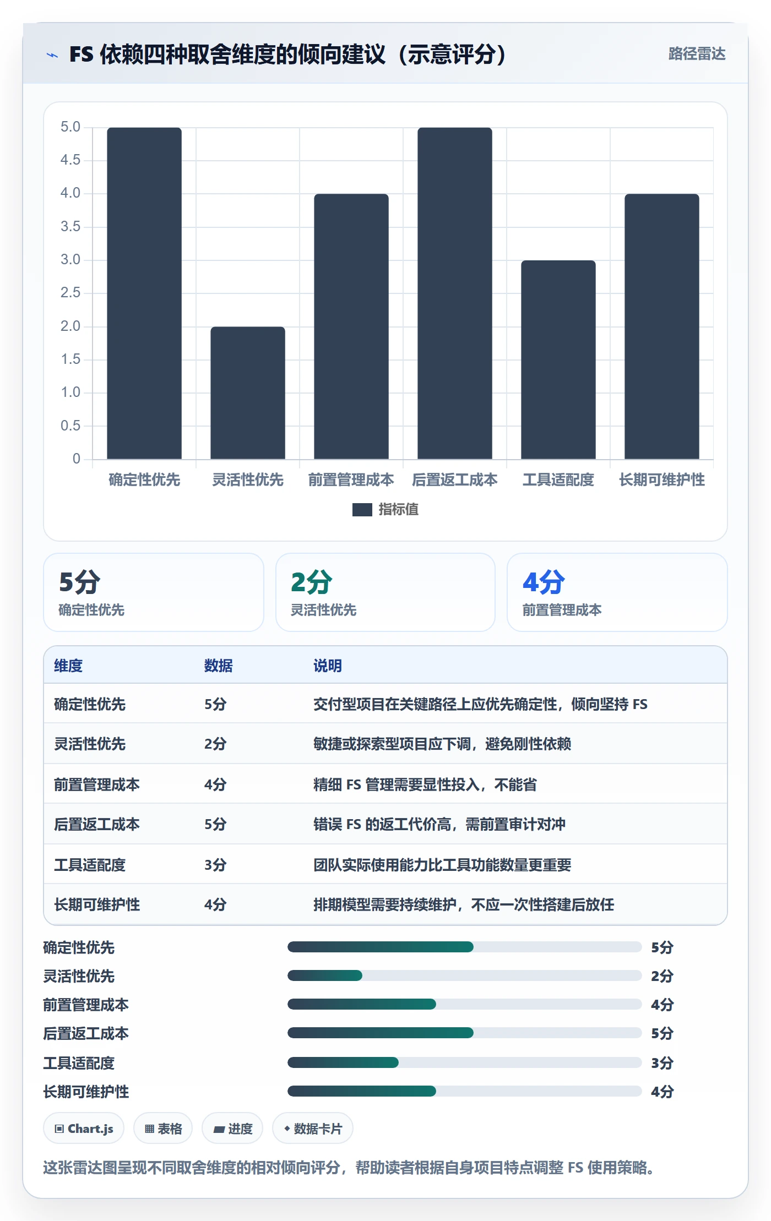Click the 路径雷达 label in header
Image resolution: width=771 pixels, height=1221 pixels.
coord(697,54)
